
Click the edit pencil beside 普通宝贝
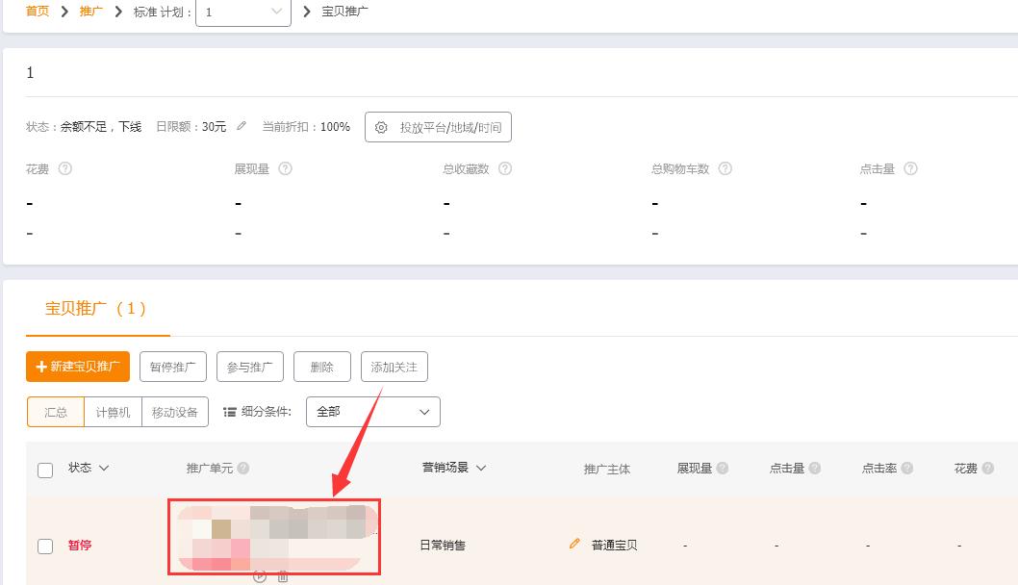pyautogui.click(x=574, y=546)
